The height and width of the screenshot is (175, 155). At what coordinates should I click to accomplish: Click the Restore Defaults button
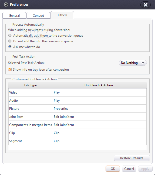click(x=132, y=158)
